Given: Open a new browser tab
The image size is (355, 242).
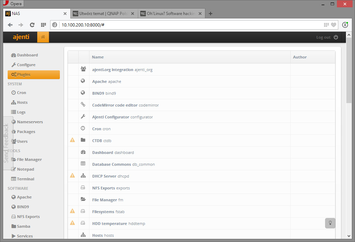Looking at the screenshot, I should click(211, 14).
